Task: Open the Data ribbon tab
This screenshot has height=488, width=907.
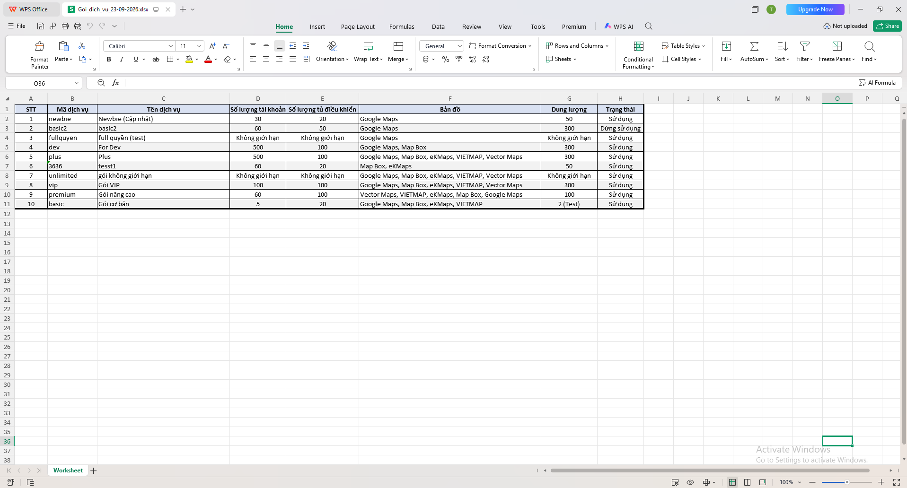Action: click(438, 26)
